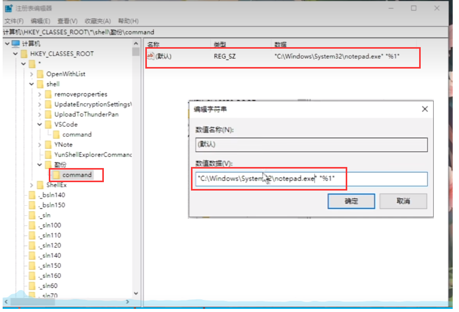This screenshot has width=459, height=312.
Task: Click the UploadToThunderPan folder icon
Action: click(48, 114)
